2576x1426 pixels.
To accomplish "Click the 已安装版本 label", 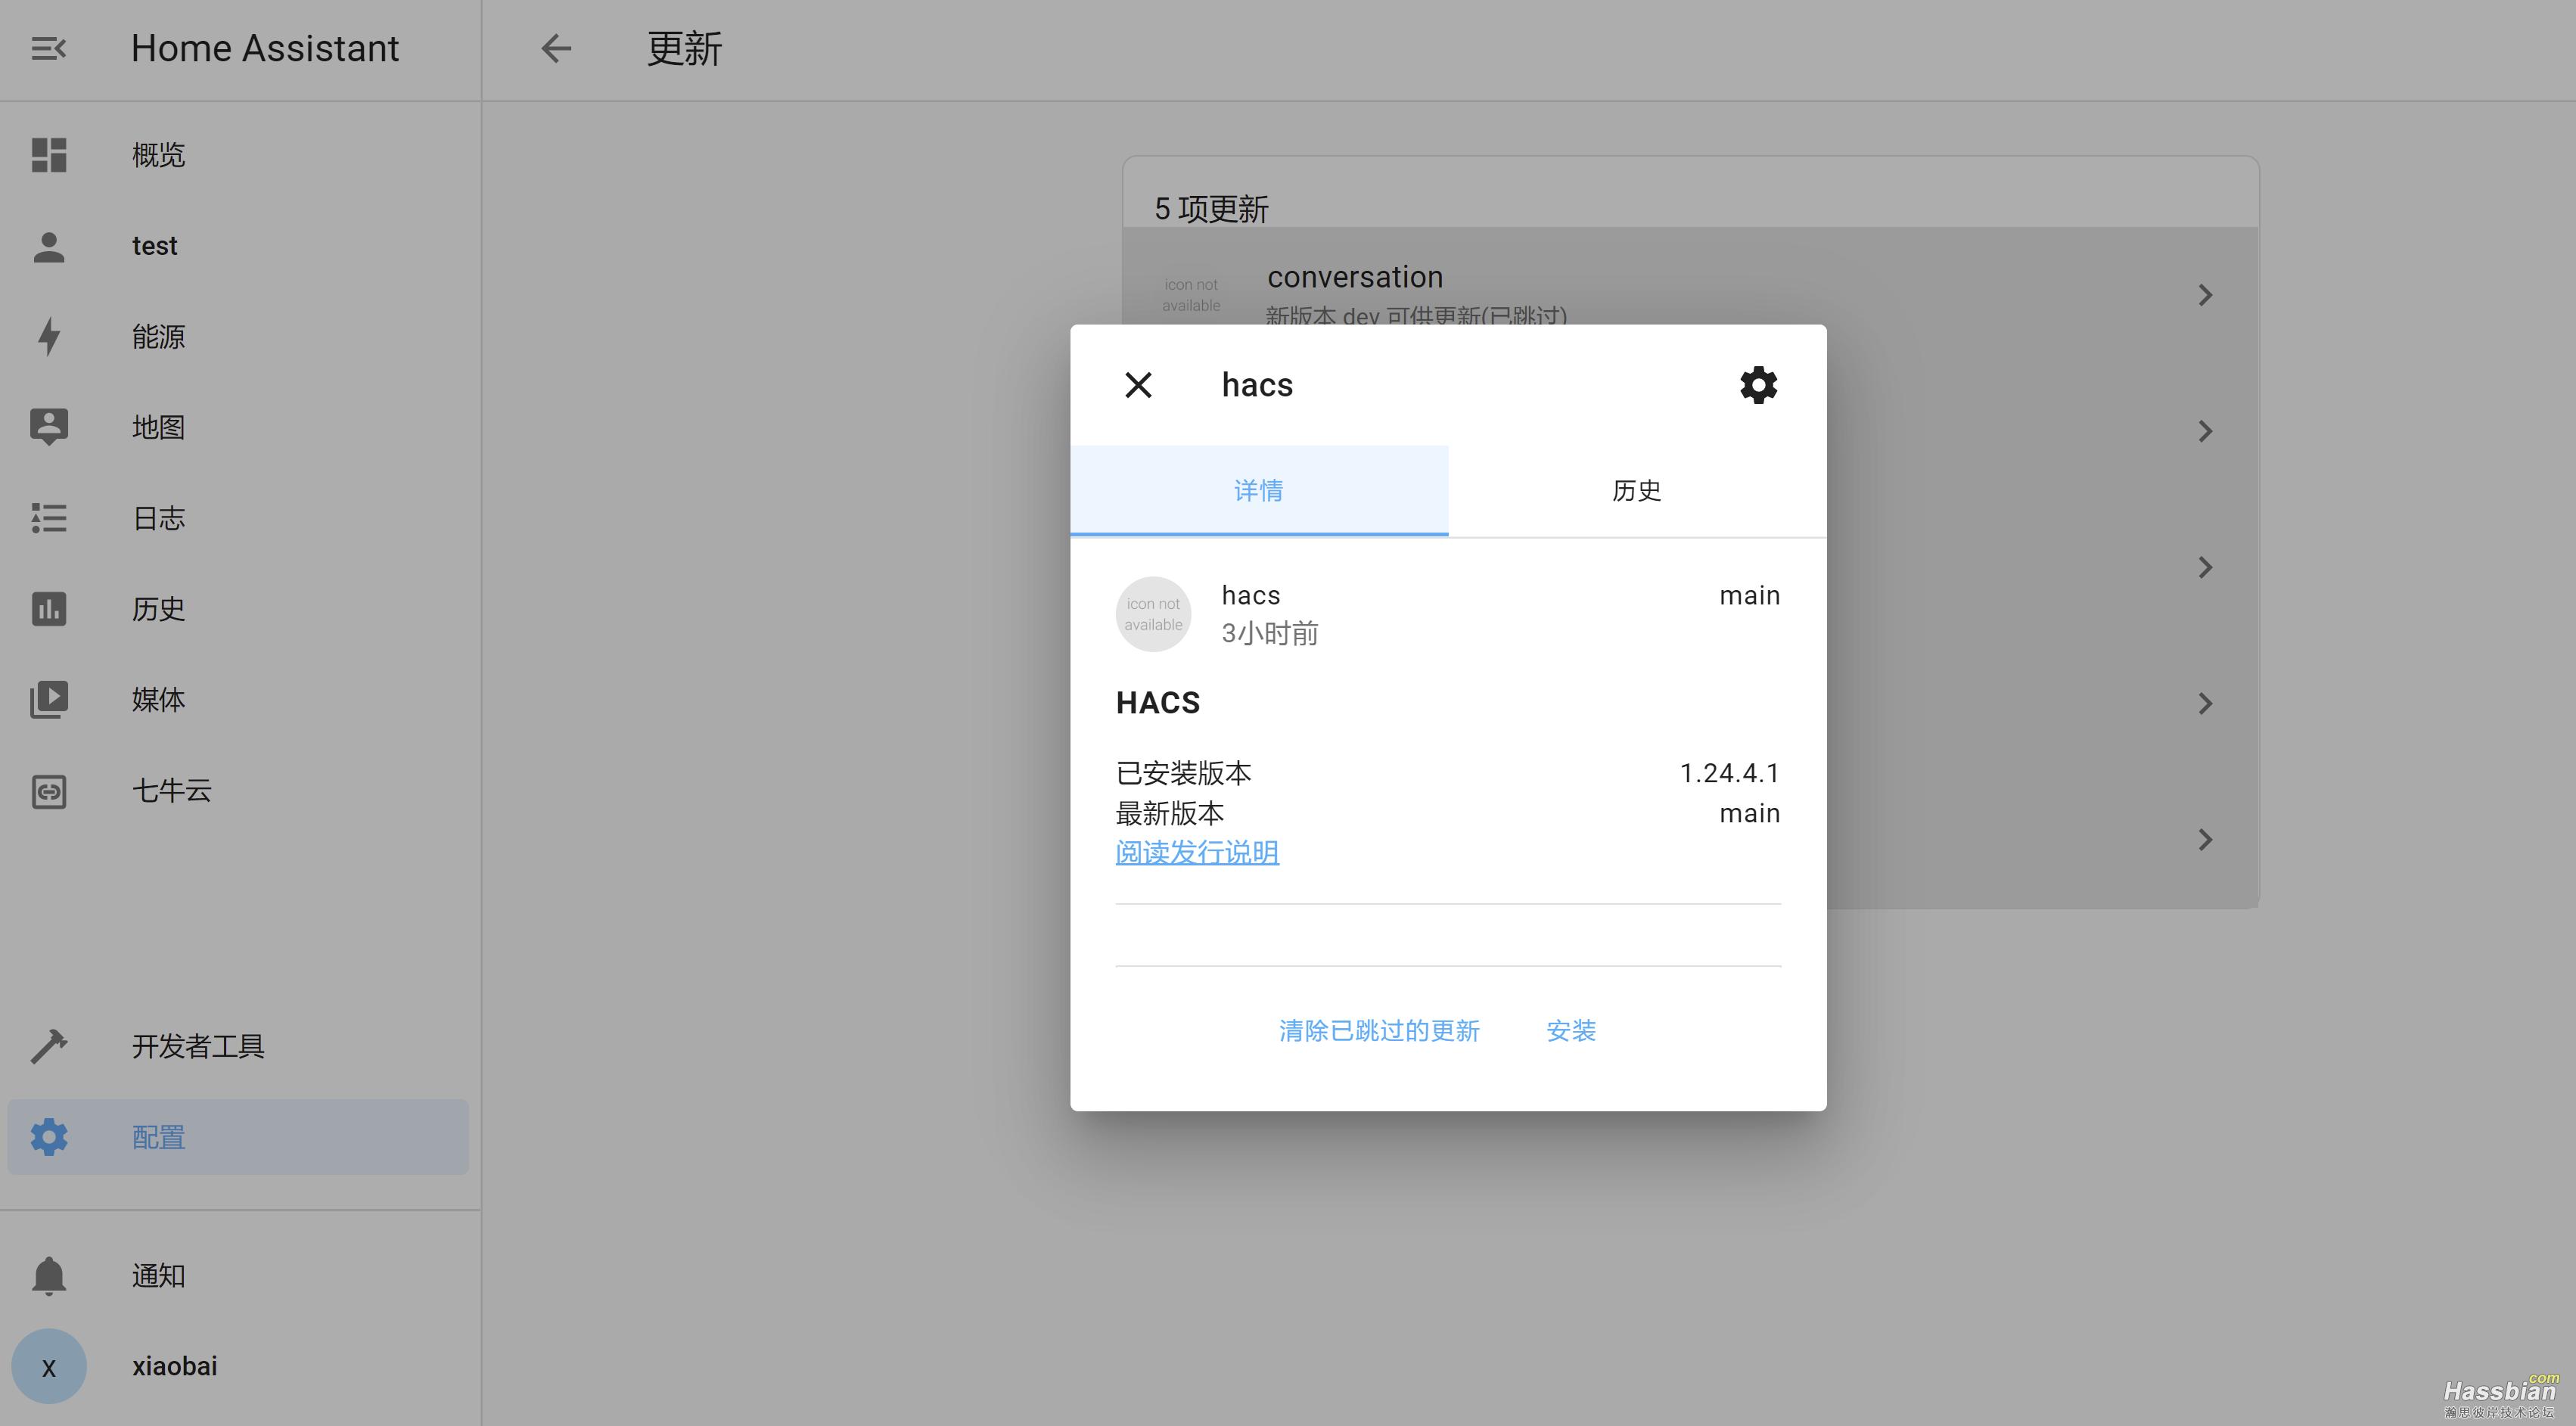I will (x=1184, y=773).
